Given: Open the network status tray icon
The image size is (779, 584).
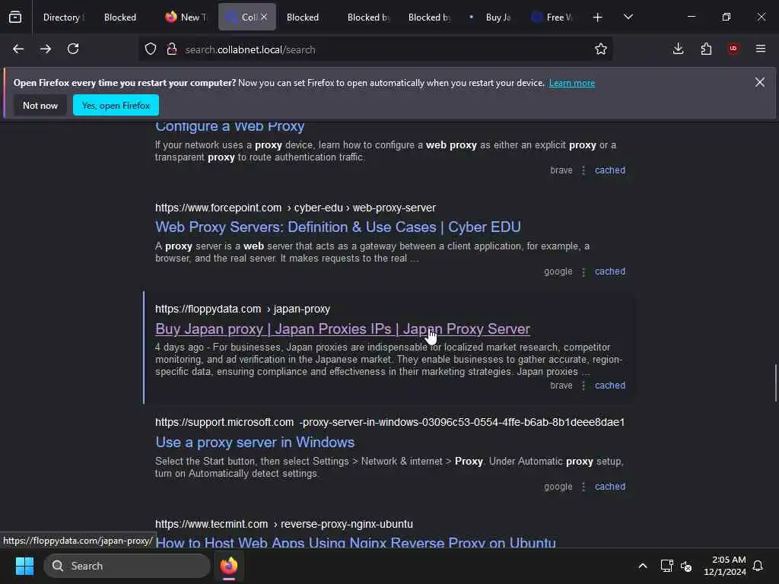Looking at the screenshot, I should [x=666, y=566].
